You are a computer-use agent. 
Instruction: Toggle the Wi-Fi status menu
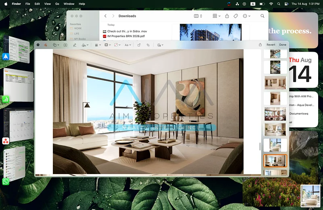click(271, 4)
